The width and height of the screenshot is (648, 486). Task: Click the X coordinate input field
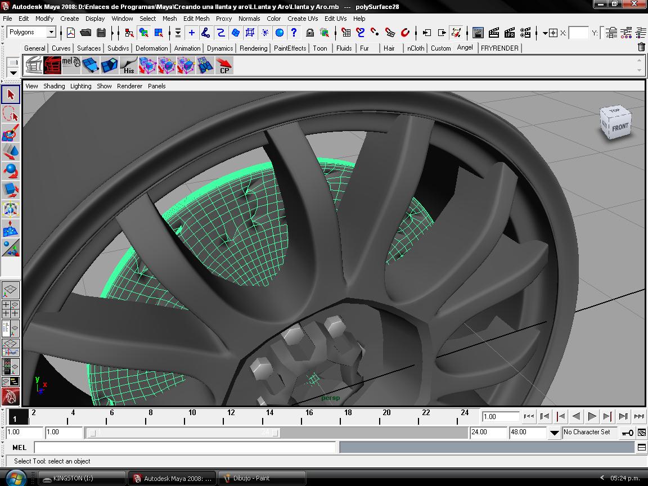[578, 33]
